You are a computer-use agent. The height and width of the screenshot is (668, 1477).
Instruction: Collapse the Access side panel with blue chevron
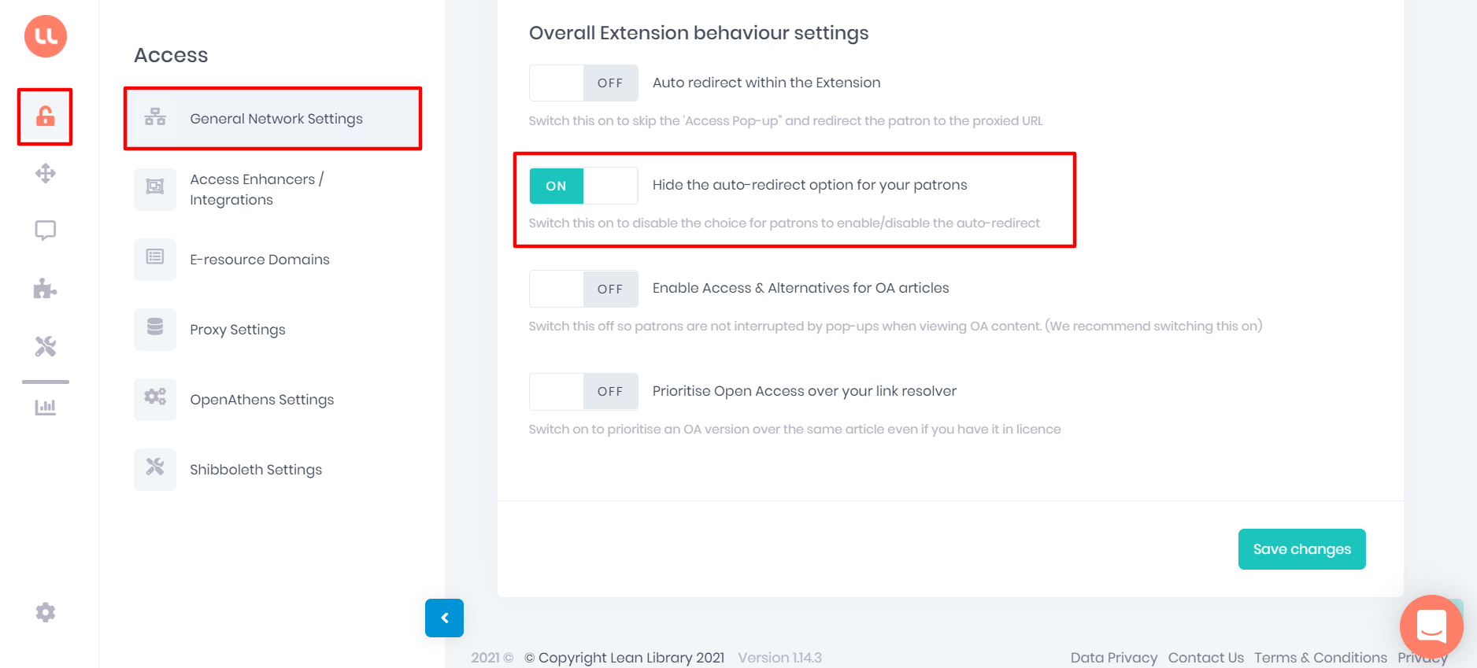pyautogui.click(x=444, y=618)
